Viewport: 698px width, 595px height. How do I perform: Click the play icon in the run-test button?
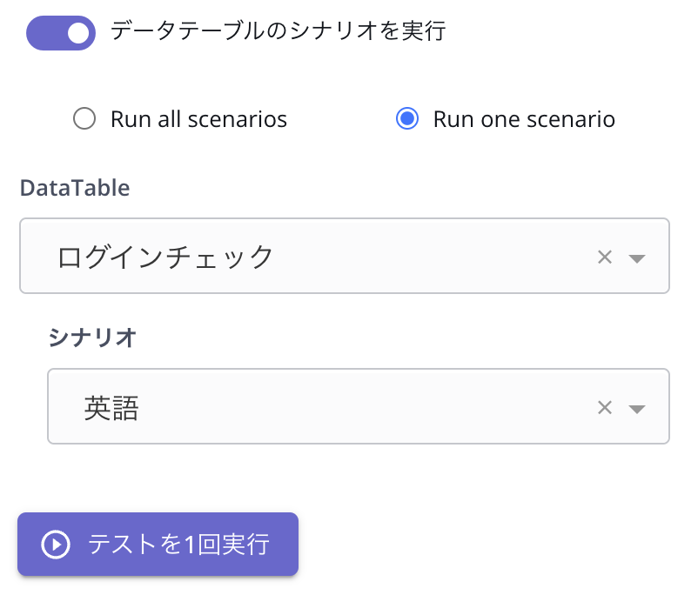(x=55, y=545)
